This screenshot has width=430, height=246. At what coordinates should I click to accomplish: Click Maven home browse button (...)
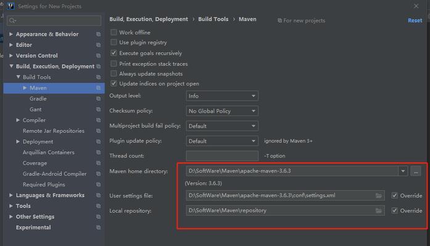point(416,172)
